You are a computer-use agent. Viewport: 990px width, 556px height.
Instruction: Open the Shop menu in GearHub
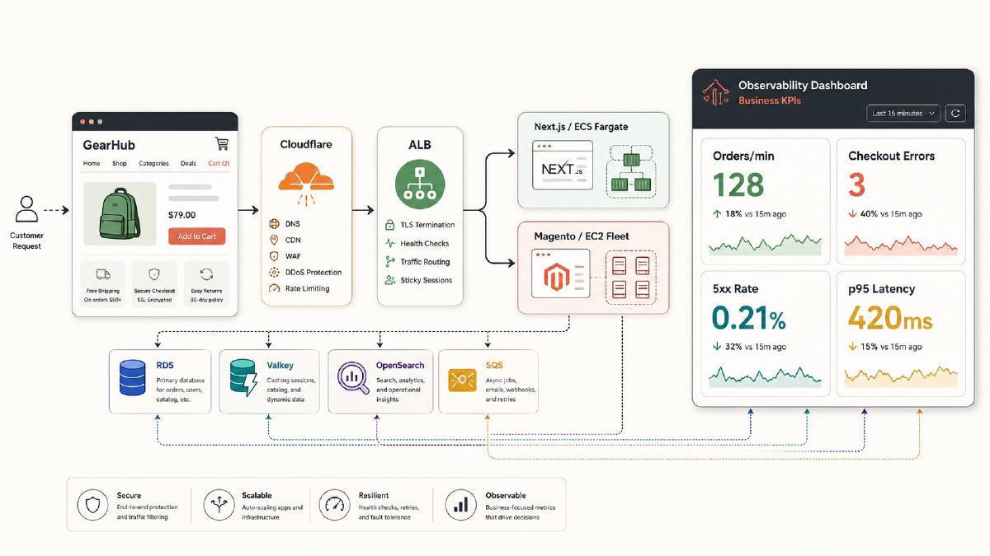(x=120, y=164)
